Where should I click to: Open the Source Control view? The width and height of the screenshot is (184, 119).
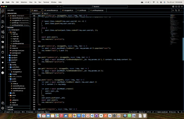pyautogui.click(x=3, y=22)
